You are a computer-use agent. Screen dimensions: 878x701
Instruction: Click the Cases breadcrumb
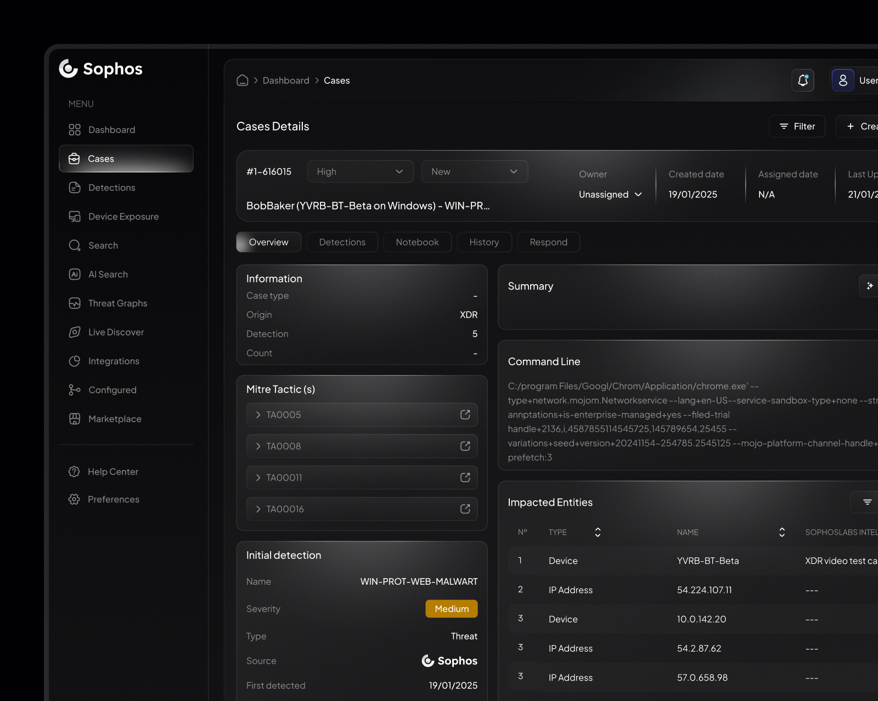(336, 81)
